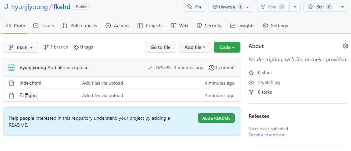Open the Projects tab
Viewport: 351px width, 151px height.
pyautogui.click(x=150, y=26)
